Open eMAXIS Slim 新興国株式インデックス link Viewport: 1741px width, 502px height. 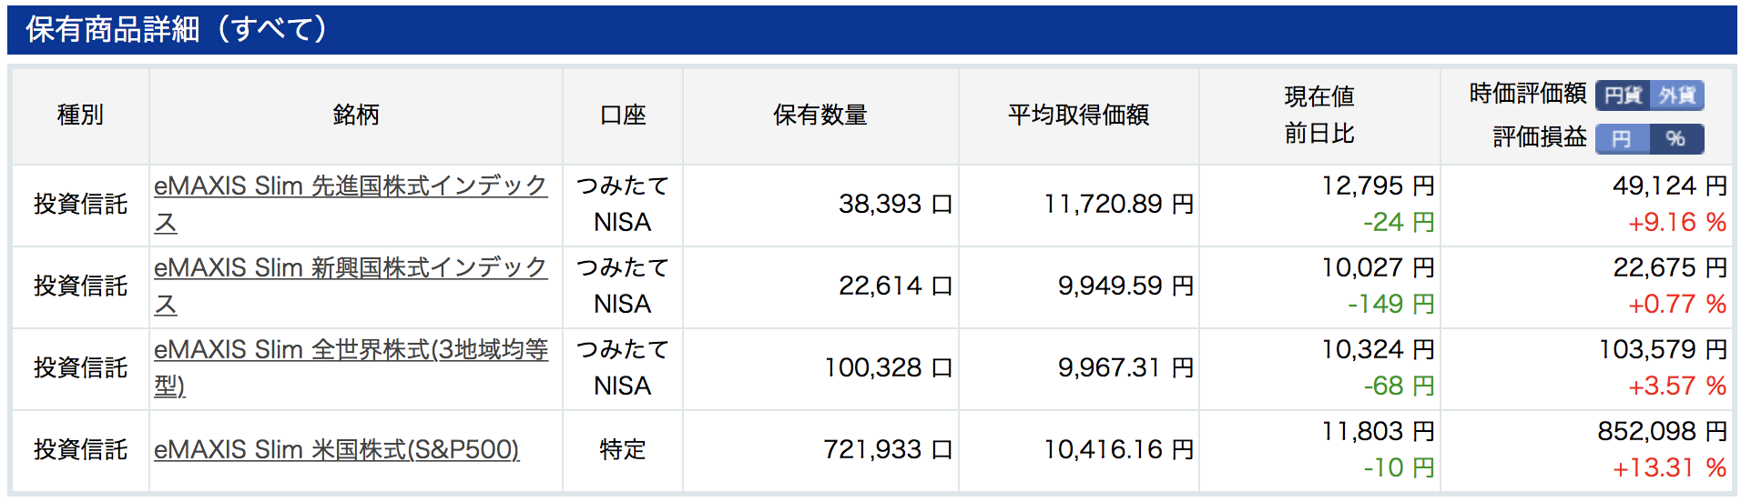pyautogui.click(x=351, y=286)
